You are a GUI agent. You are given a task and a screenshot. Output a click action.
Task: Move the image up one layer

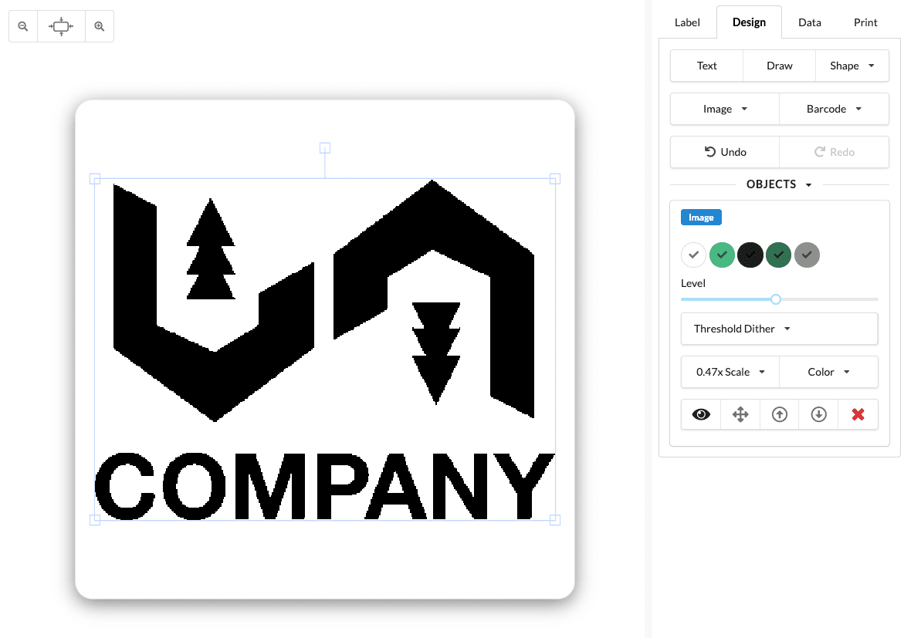pos(779,414)
